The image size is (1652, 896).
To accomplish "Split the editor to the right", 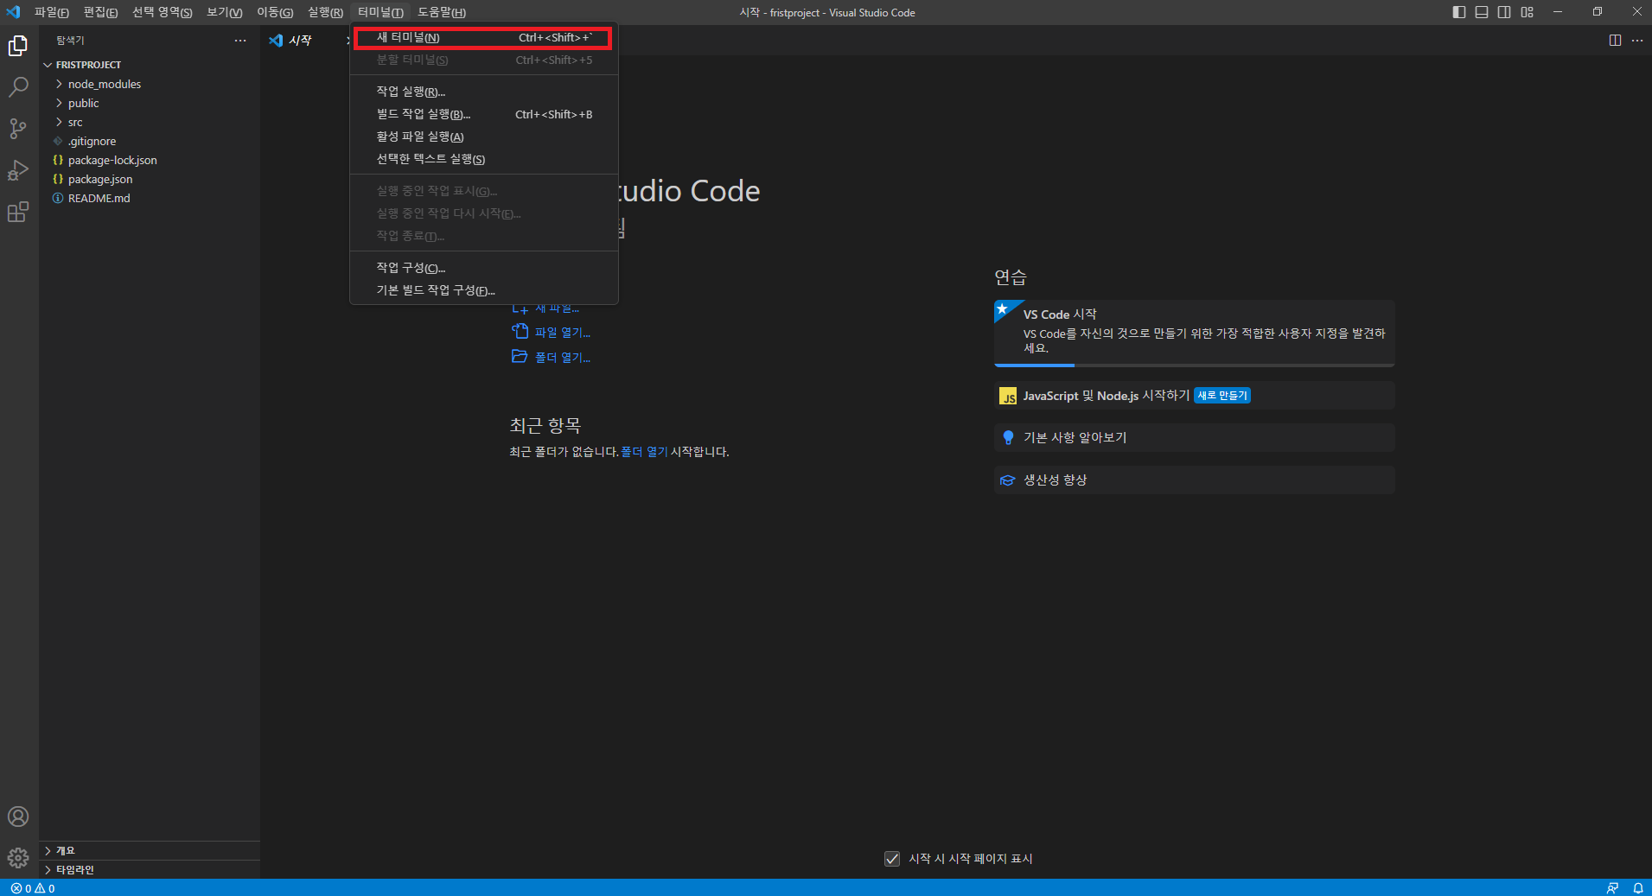I will click(1615, 41).
